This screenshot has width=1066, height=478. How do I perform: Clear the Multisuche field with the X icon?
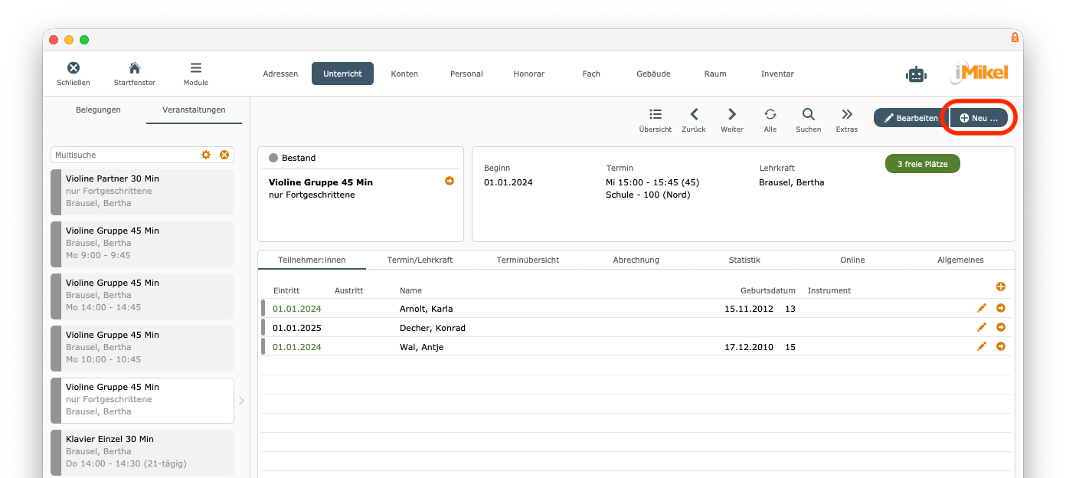[224, 155]
